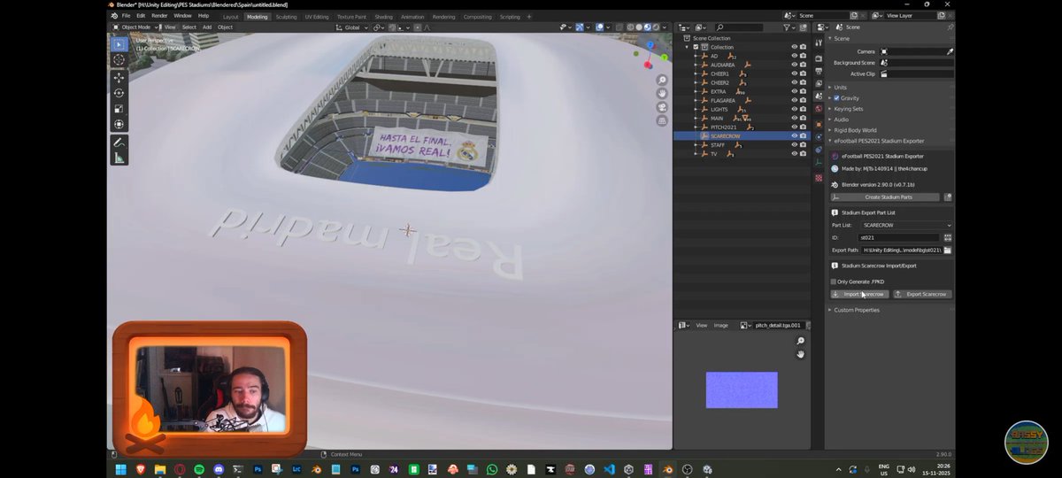Toggle TV collection eye visibility

pyautogui.click(x=794, y=153)
